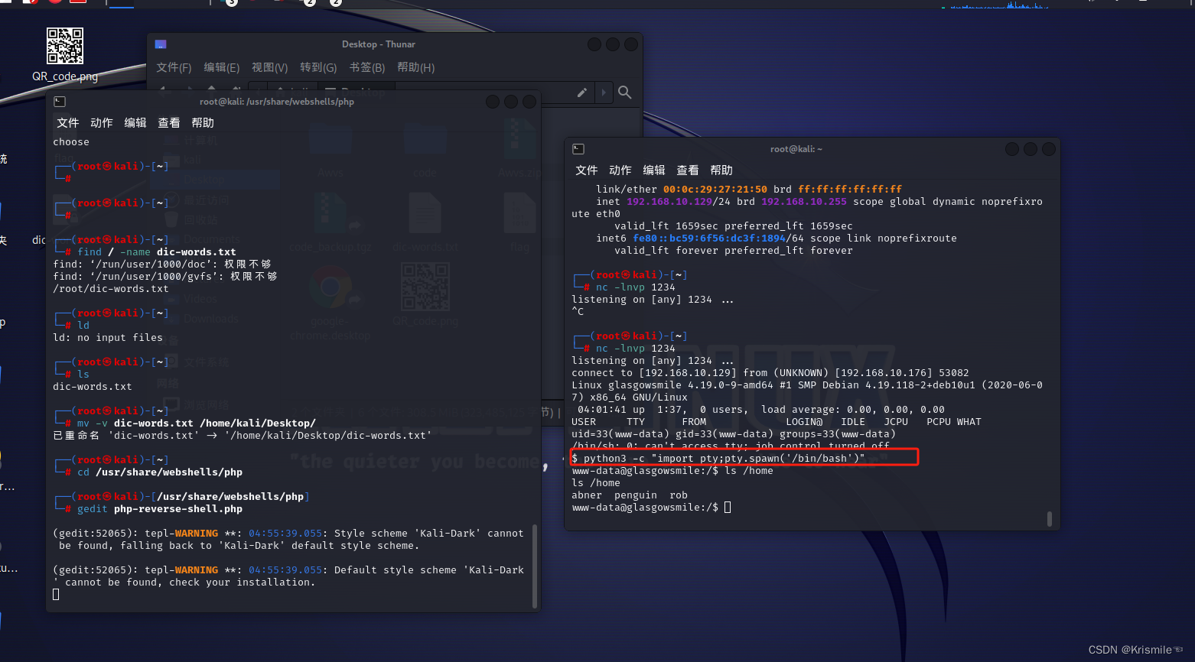The height and width of the screenshot is (662, 1195).
Task: Click MAC address 00:0c:29:27:21:50
Action: pyautogui.click(x=715, y=190)
